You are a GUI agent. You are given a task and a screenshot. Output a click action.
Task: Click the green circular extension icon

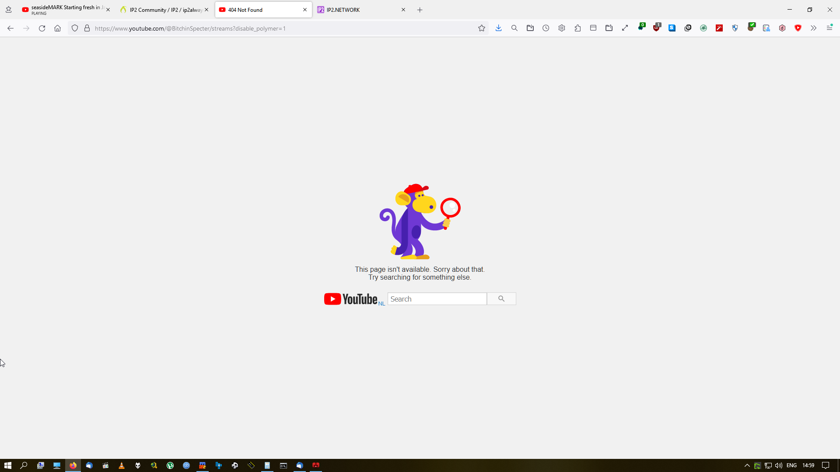point(703,28)
